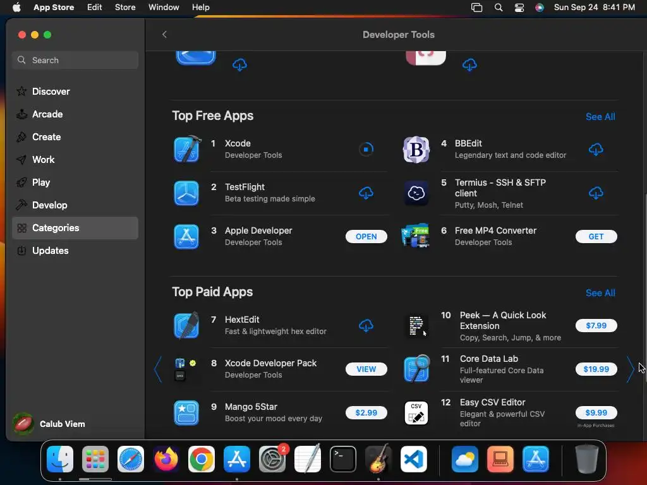Open the 'HextEdit' title text
This screenshot has height=485, width=647.
pyautogui.click(x=242, y=320)
